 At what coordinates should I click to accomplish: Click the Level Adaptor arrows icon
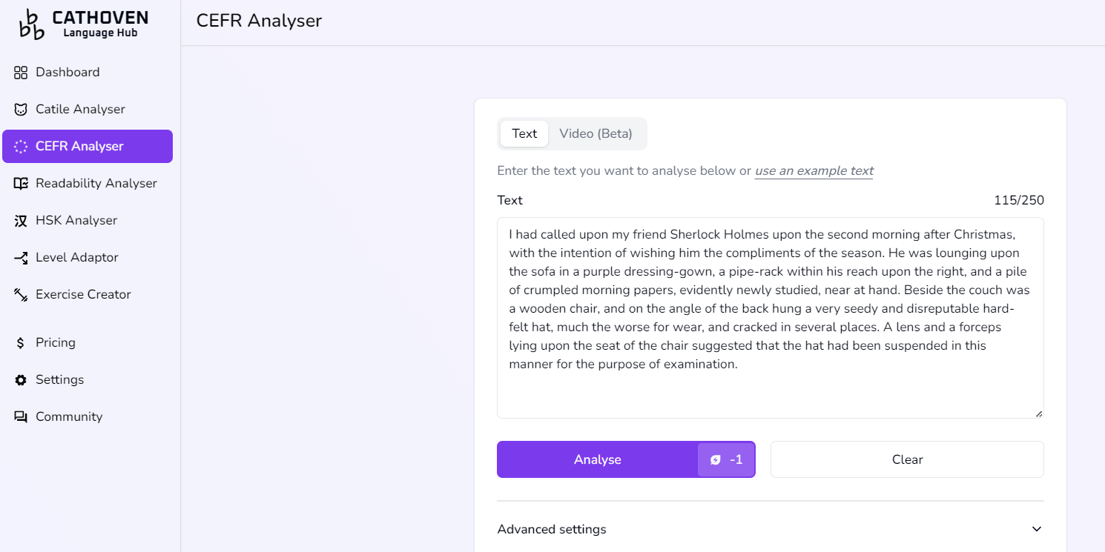(x=21, y=258)
